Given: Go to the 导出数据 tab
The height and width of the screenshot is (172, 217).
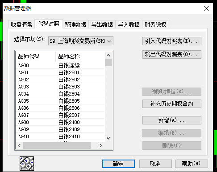Looking at the screenshot, I should (102, 24).
